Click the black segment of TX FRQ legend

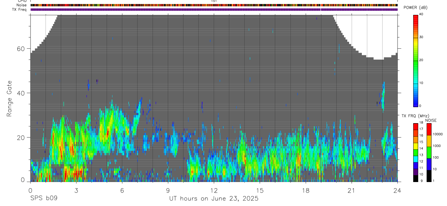coord(415,179)
